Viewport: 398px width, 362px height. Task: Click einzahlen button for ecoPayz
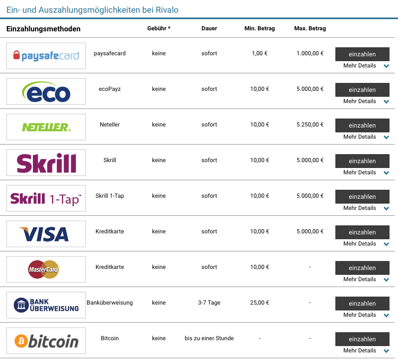coord(362,90)
